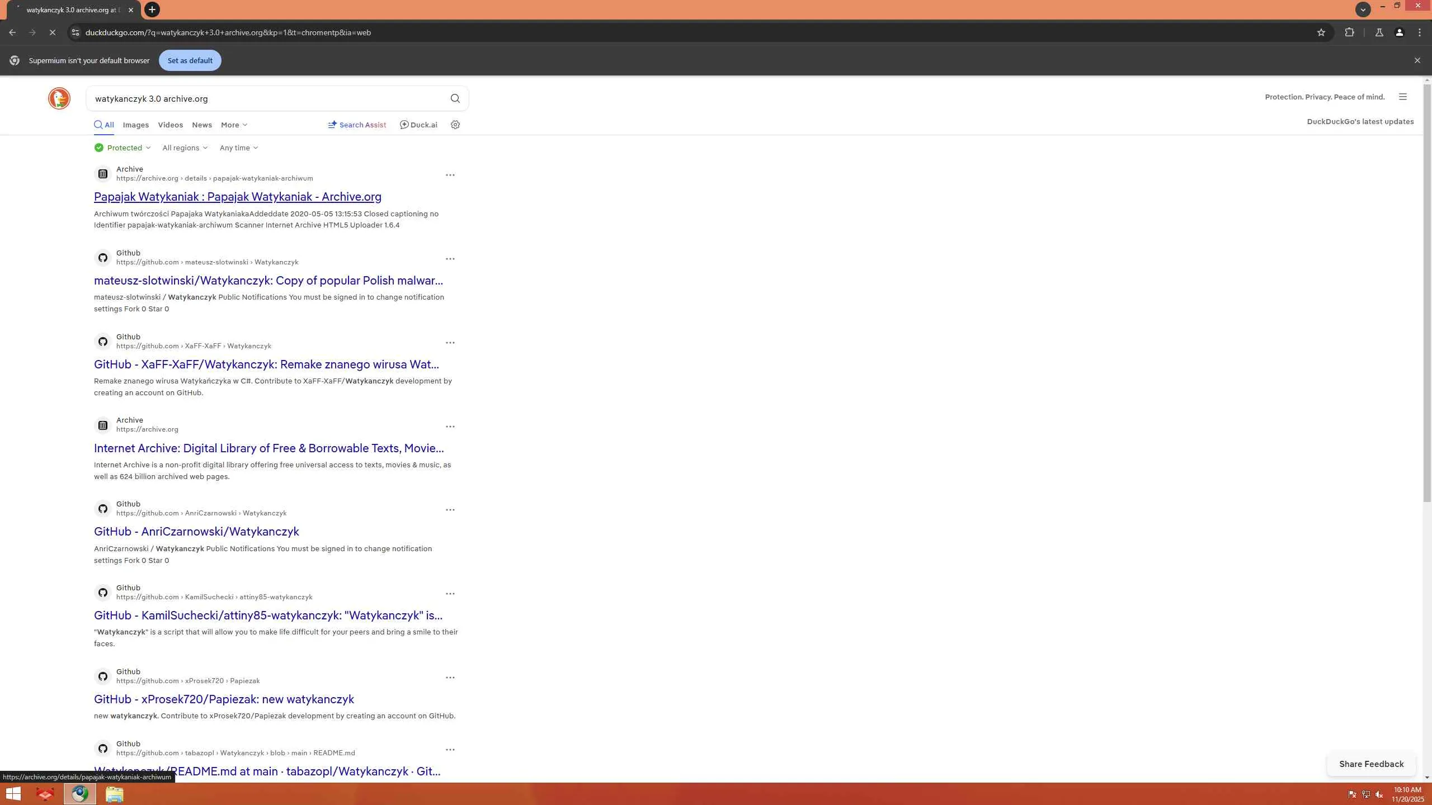The height and width of the screenshot is (805, 1432).
Task: Stop loading the page
Action: pos(52,32)
